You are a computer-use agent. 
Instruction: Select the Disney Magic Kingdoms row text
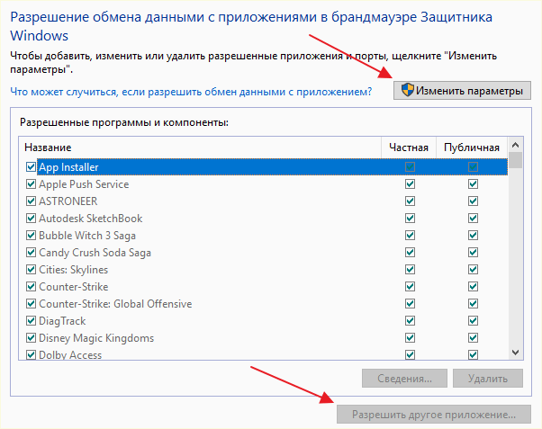tap(96, 338)
